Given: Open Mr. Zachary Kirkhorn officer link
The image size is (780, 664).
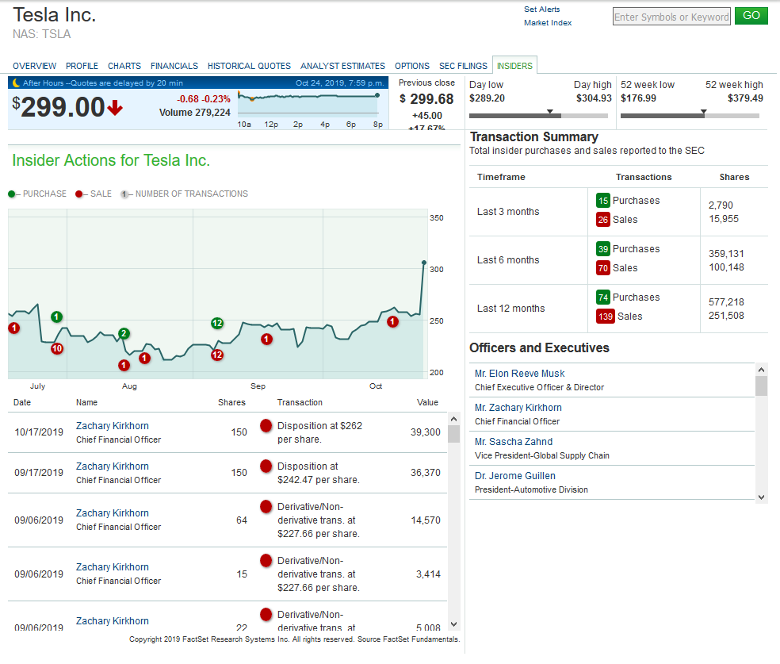Looking at the screenshot, I should pyautogui.click(x=518, y=408).
